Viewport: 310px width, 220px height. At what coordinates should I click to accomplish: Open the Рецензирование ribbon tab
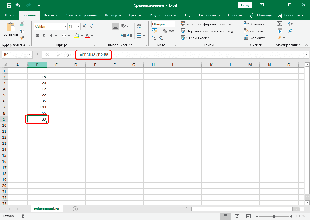tap(163, 15)
